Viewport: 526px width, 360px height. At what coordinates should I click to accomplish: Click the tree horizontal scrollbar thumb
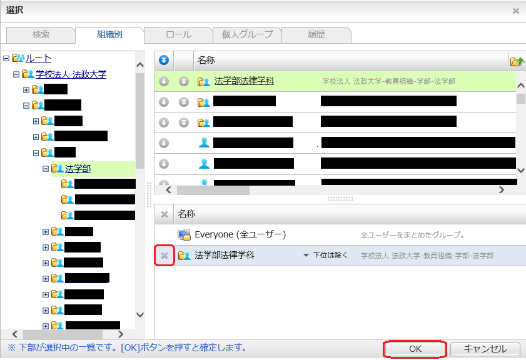tap(63, 334)
